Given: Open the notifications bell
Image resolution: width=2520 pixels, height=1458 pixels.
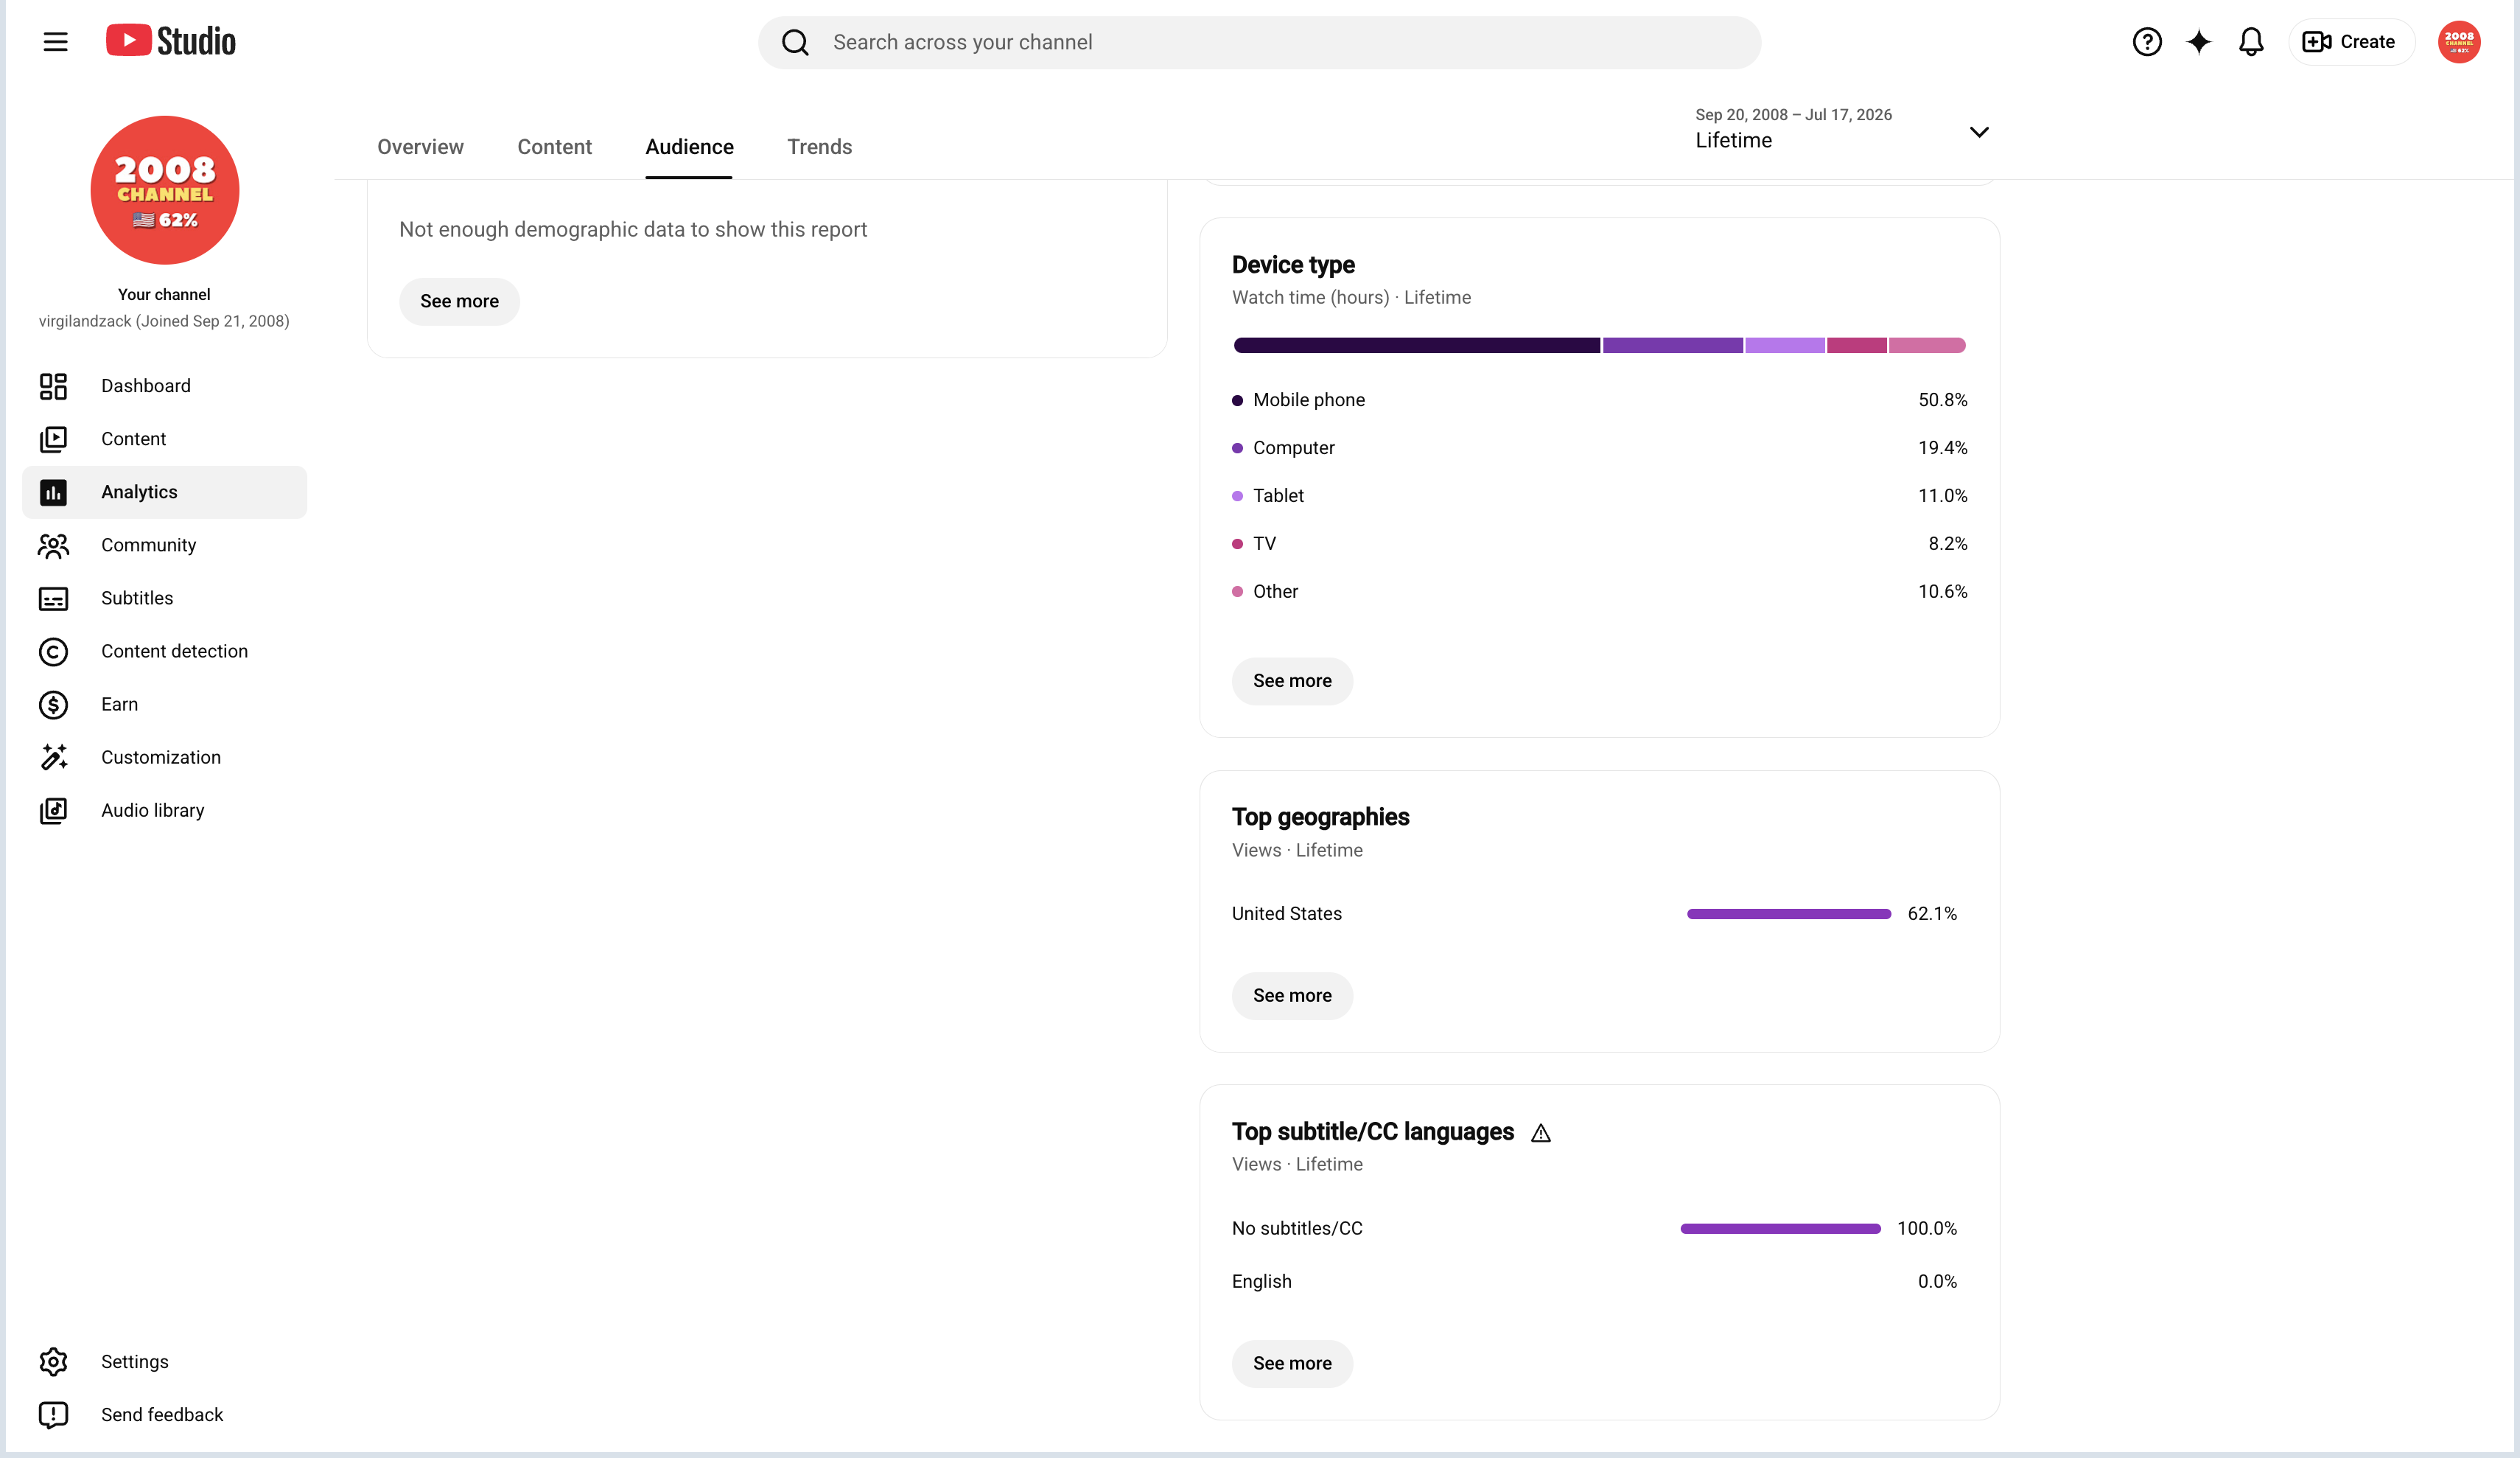Looking at the screenshot, I should point(2250,42).
